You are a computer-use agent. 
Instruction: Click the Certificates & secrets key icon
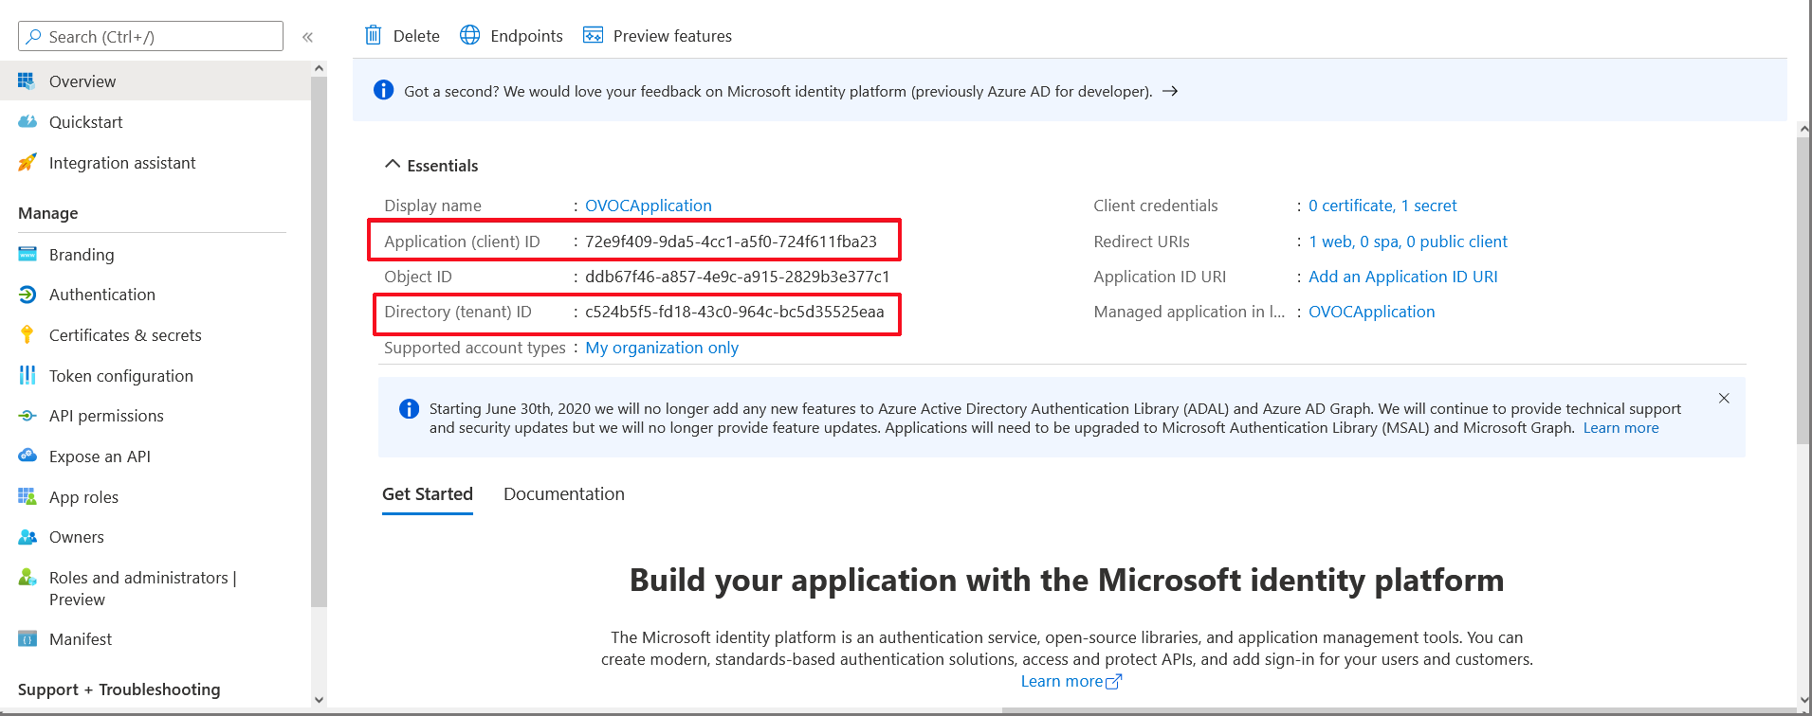coord(27,335)
